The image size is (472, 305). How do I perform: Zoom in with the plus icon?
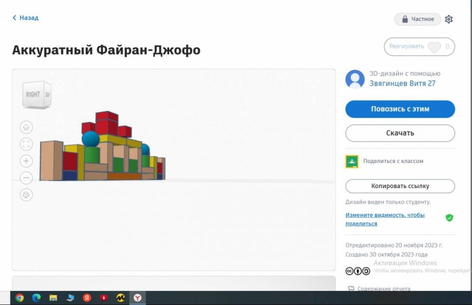tap(26, 161)
